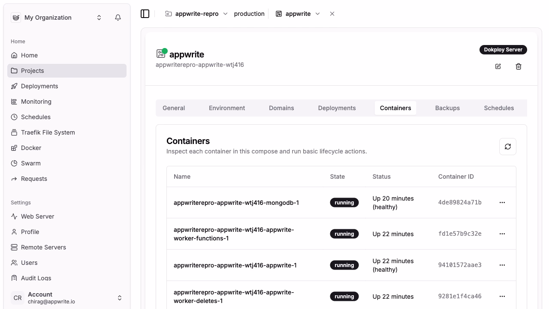549x309 pixels.
Task: Expand the Account menu
Action: click(120, 298)
